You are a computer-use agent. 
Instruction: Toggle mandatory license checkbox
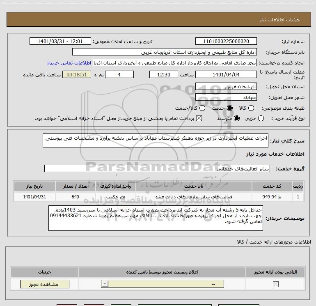(x=275, y=284)
